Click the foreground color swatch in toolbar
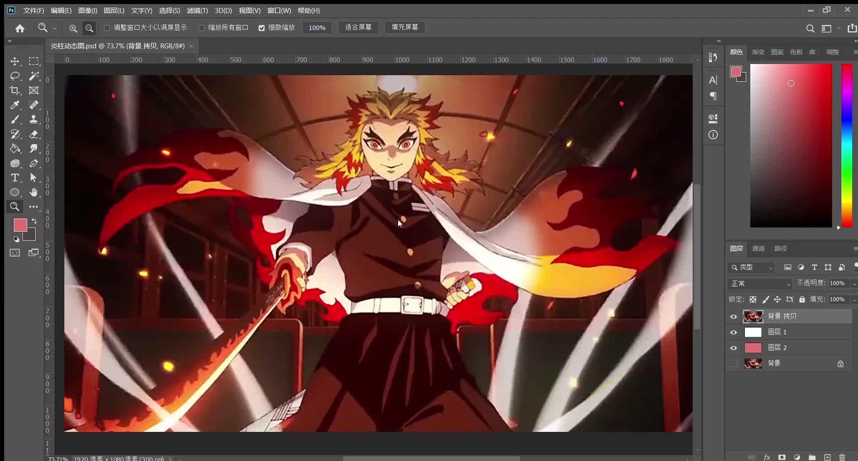This screenshot has width=858, height=461. coord(20,225)
